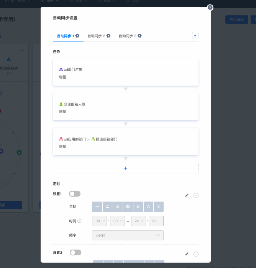Switch to 自动同步 2 tab
The width and height of the screenshot is (256, 268).
click(96, 36)
